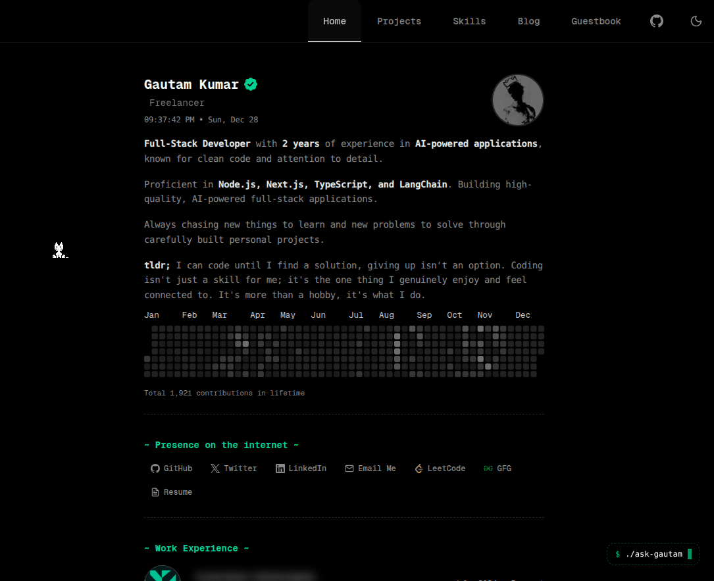Toggle dark mode moon icon
Image resolution: width=714 pixels, height=581 pixels.
point(696,21)
